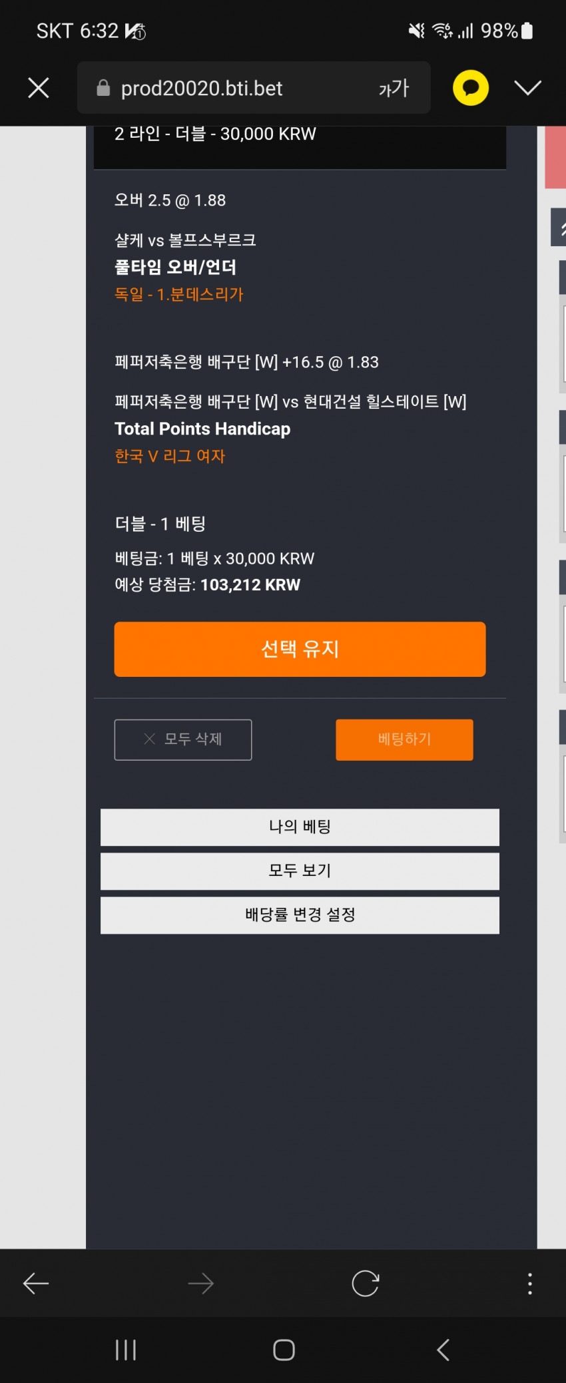This screenshot has width=566, height=1383.
Task: Open the 모두 보기 tab
Action: click(x=300, y=871)
